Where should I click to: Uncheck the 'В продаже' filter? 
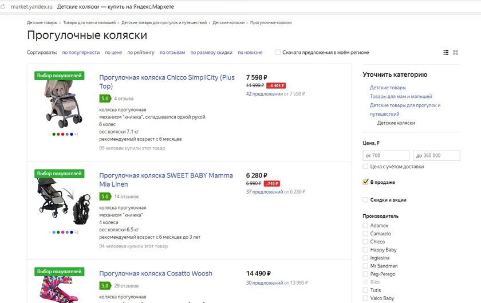(365, 182)
